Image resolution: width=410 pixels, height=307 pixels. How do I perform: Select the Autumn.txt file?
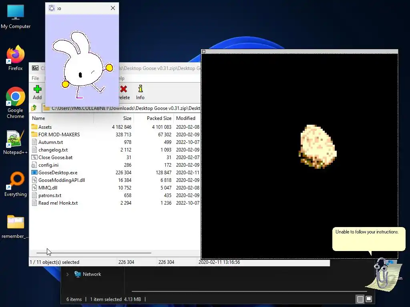115,142
